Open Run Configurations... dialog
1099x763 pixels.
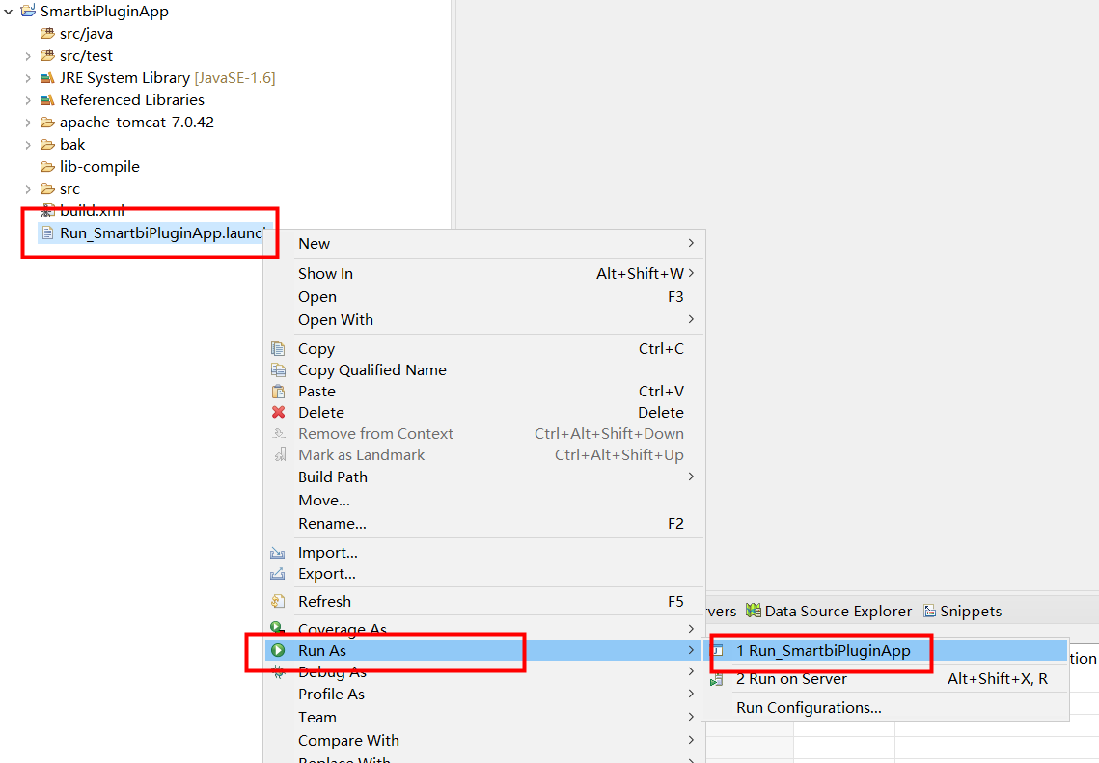point(886,708)
